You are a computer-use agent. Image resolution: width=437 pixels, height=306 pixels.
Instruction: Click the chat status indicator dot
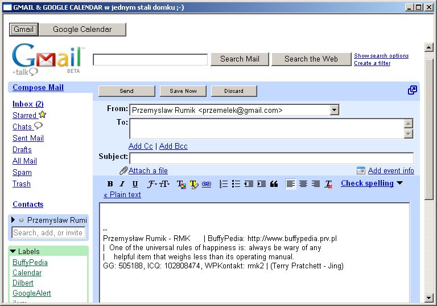click(x=21, y=220)
